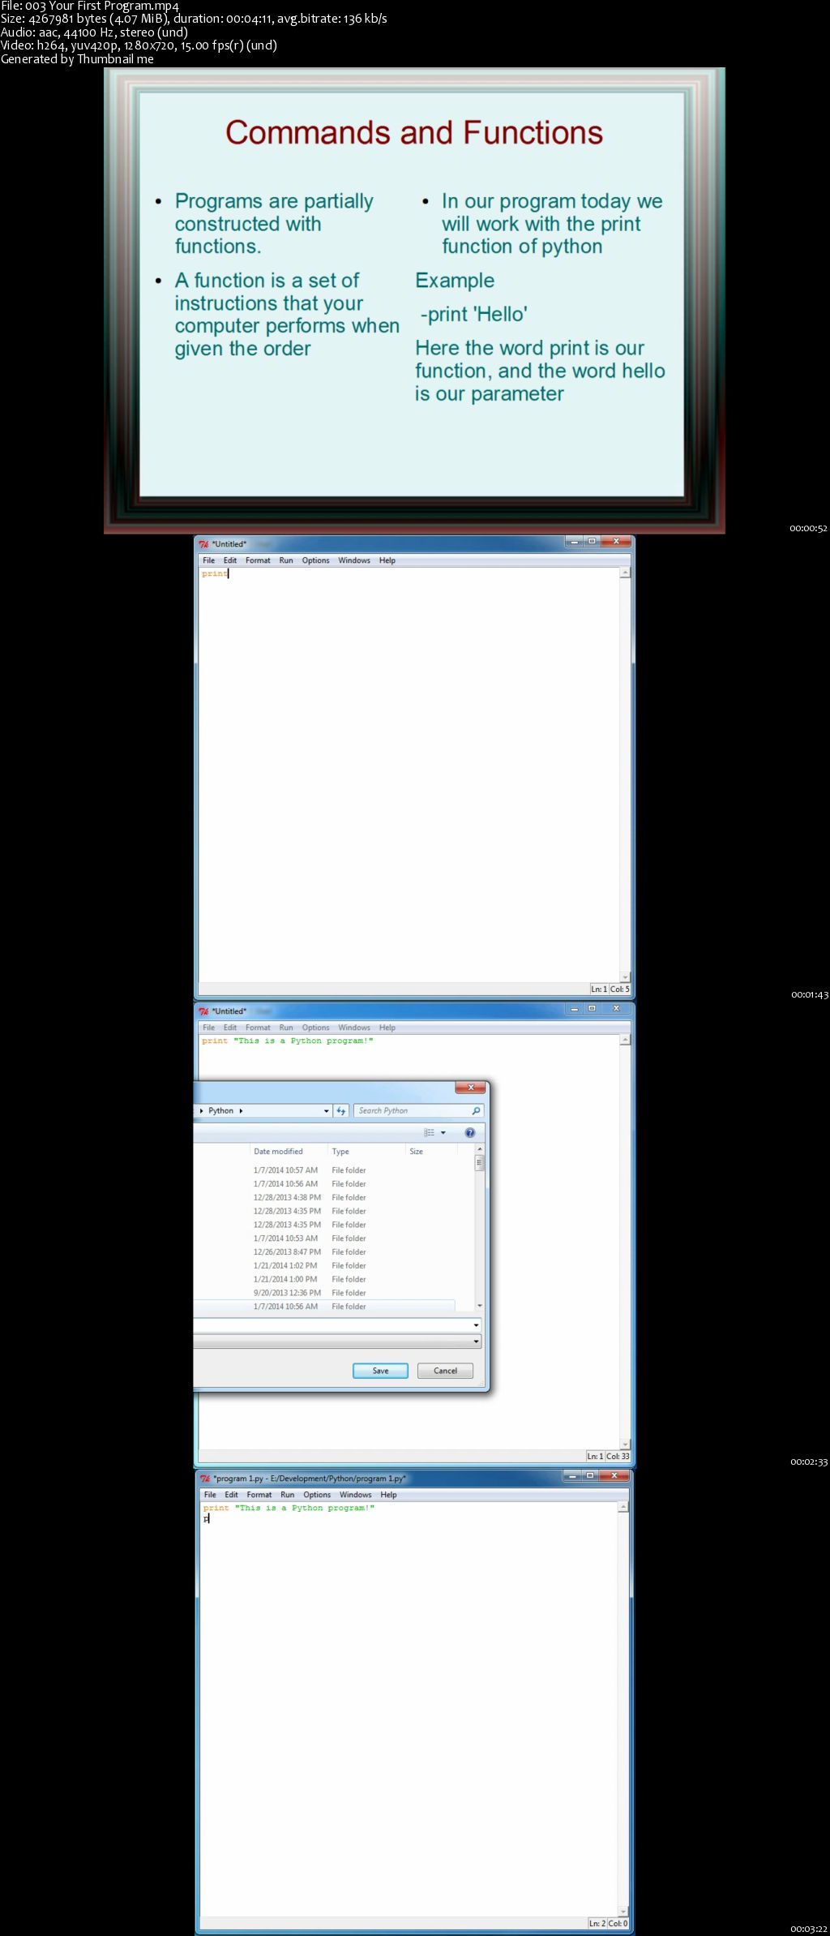
Task: Expand the address bar history dropdown next to Python
Action: click(327, 1110)
